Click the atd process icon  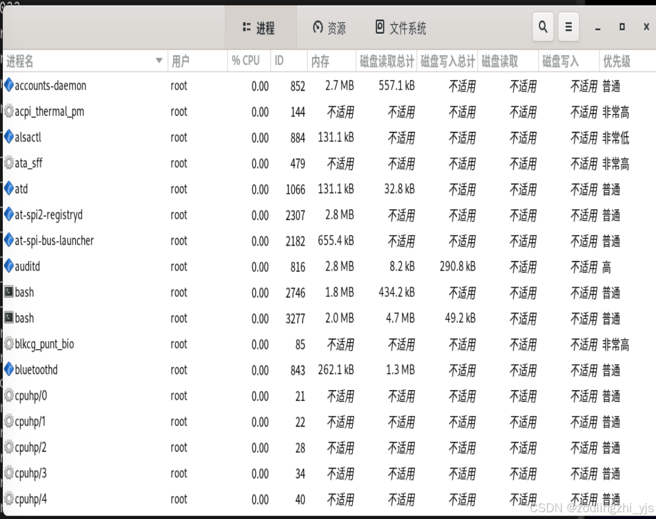[9, 189]
